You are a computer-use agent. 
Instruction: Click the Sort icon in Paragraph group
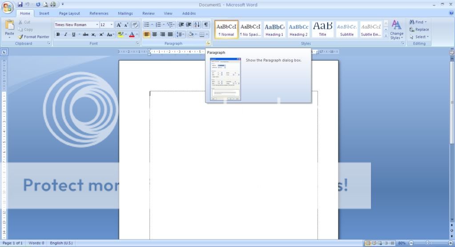click(197, 25)
